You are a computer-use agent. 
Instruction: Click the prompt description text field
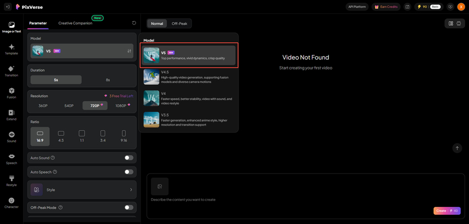(286, 200)
